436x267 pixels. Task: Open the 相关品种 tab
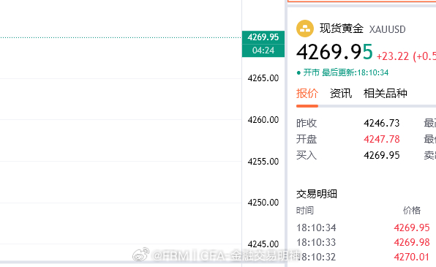coord(385,94)
